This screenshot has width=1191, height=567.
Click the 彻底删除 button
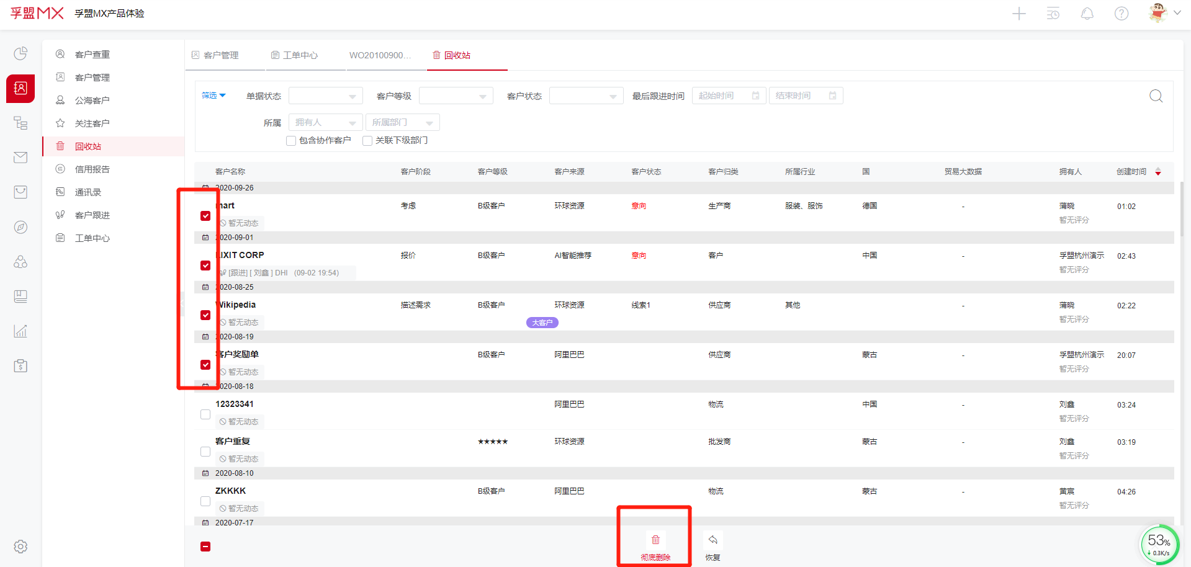pos(655,545)
